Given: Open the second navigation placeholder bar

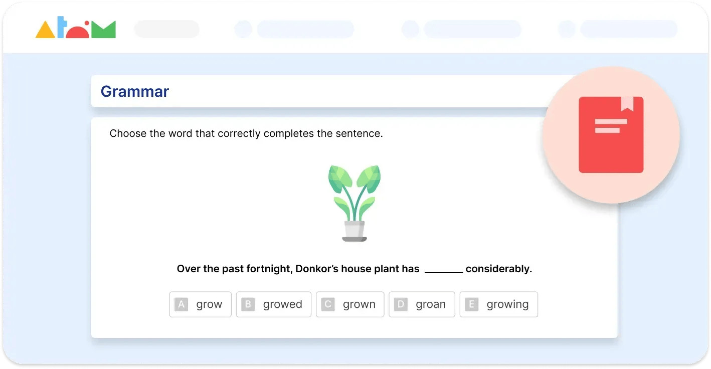Looking at the screenshot, I should click(x=305, y=29).
